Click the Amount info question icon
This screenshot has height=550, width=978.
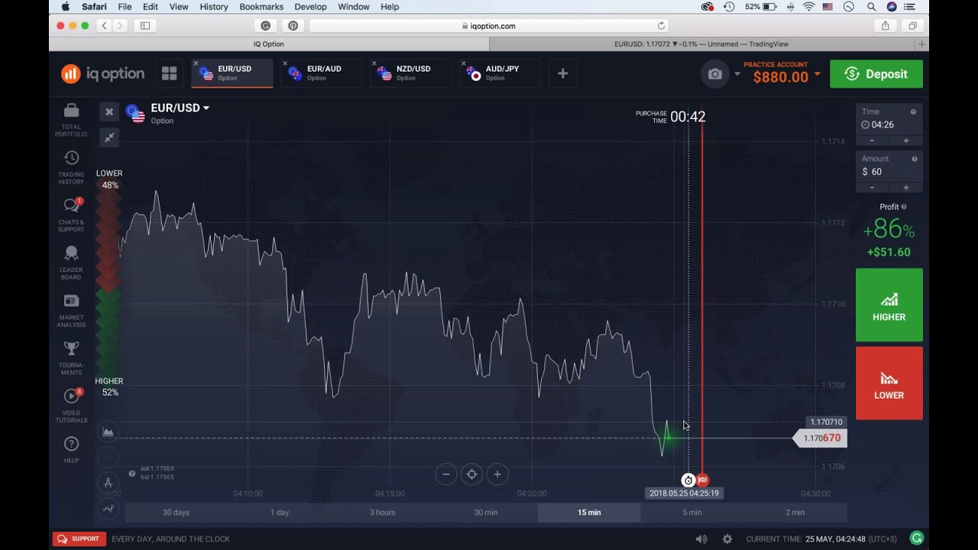pyautogui.click(x=915, y=159)
